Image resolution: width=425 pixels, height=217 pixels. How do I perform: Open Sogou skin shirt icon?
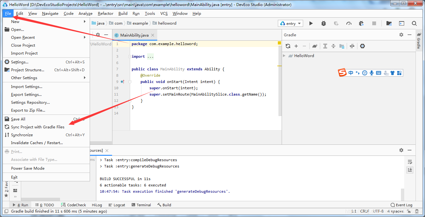tap(392, 73)
